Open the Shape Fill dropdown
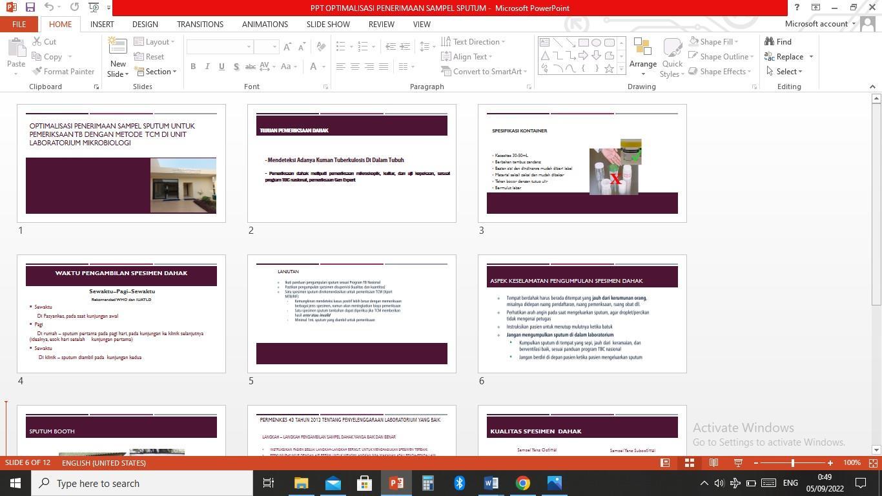 coord(715,42)
